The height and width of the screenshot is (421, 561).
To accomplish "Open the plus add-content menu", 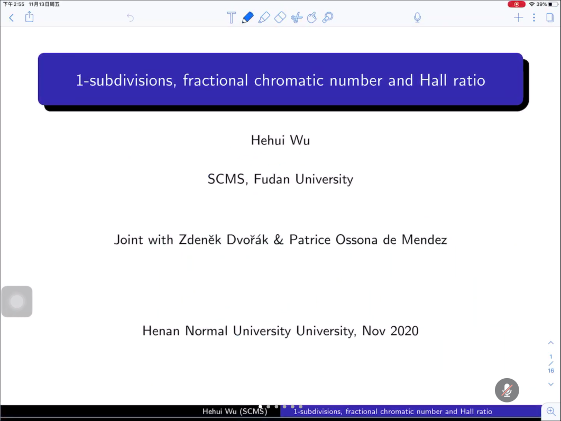I will point(518,17).
